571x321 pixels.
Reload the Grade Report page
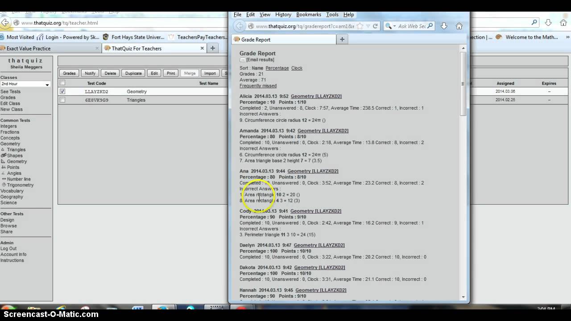click(375, 26)
